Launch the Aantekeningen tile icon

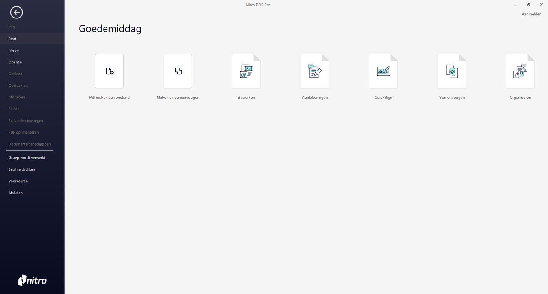[x=315, y=71]
